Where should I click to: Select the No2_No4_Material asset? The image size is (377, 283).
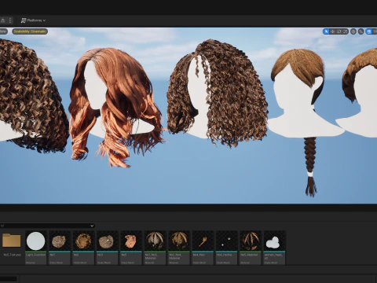(x=179, y=248)
